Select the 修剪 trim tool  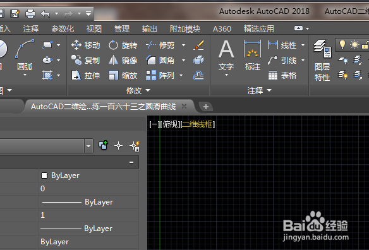coord(160,45)
